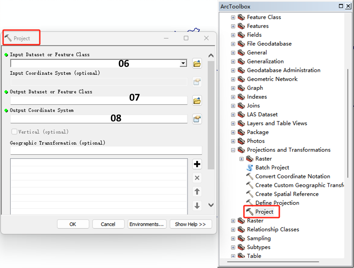This screenshot has width=354, height=268.
Task: Click ArcToolbox vertical scrollbar thumb
Action: point(348,123)
